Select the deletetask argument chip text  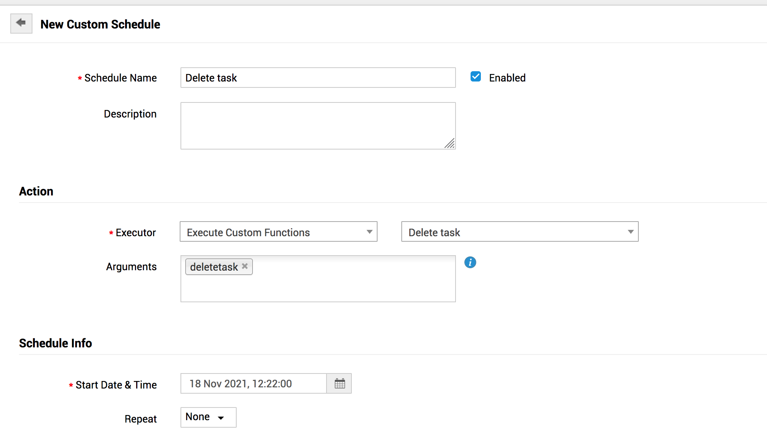214,267
